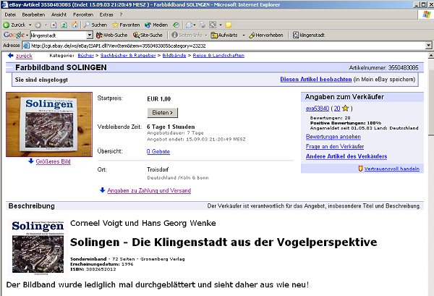Open Andere Artikel des Verkäufers link
The width and height of the screenshot is (434, 296).
tap(346, 156)
